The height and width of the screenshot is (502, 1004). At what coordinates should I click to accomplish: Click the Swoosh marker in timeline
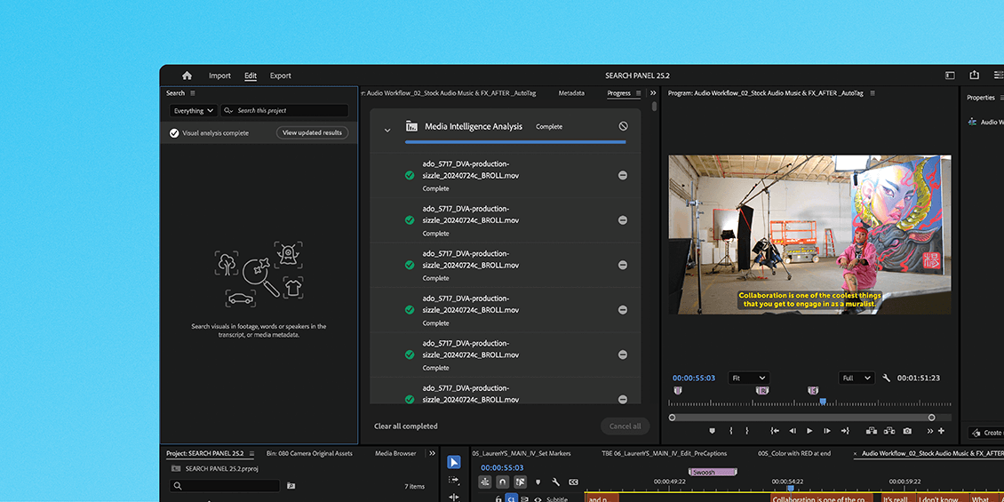(x=713, y=472)
